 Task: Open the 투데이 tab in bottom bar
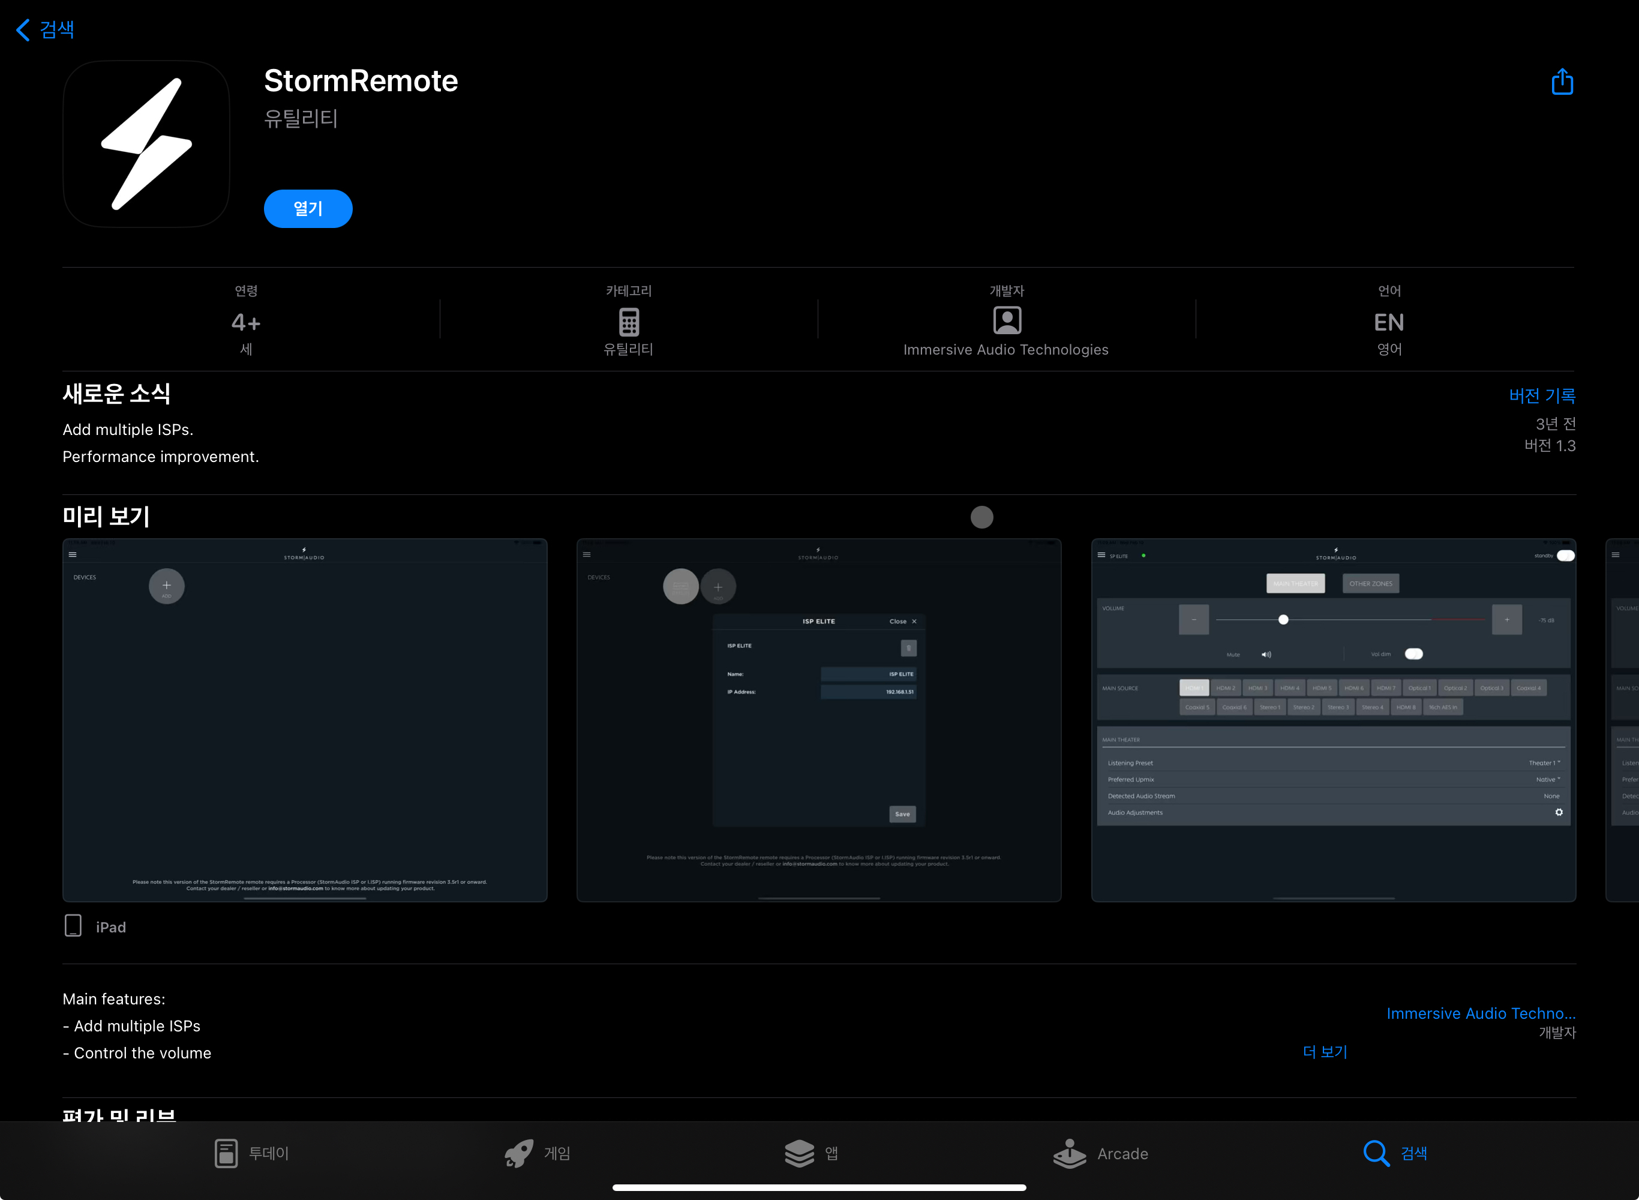coord(251,1153)
